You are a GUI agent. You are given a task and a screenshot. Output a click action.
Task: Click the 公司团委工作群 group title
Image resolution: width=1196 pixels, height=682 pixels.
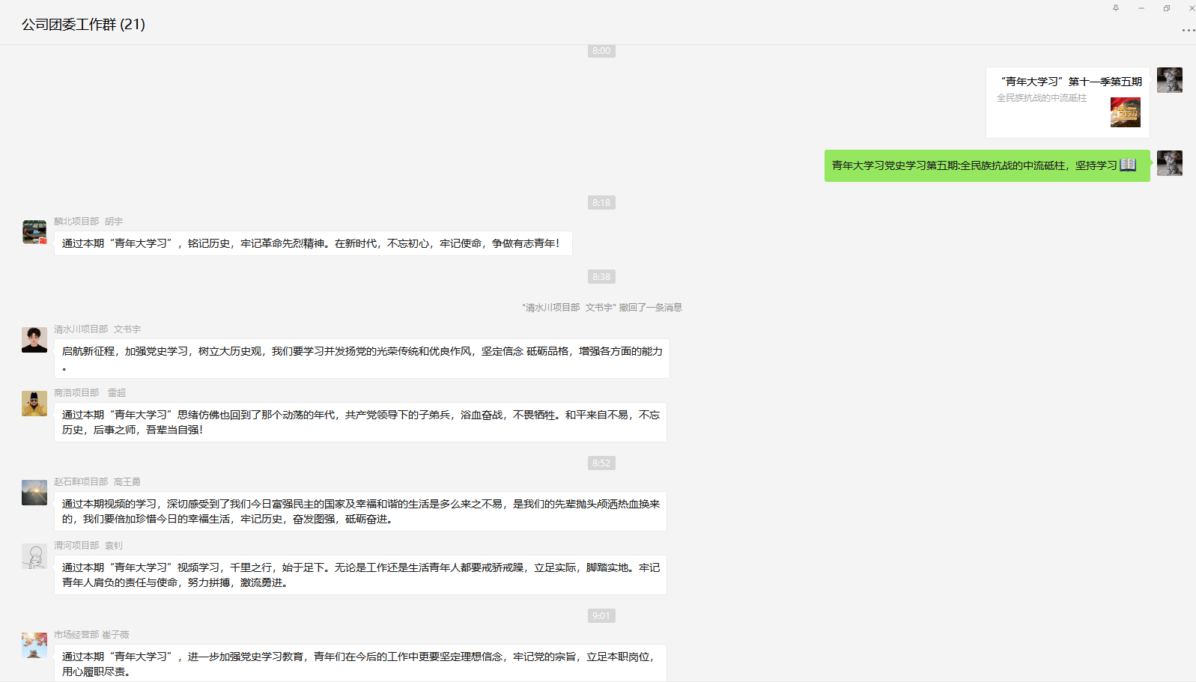83,25
